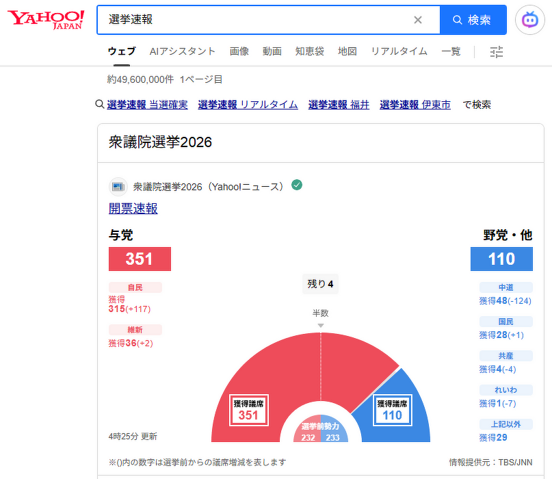
Task: Clear the search box with X icon
Action: pyautogui.click(x=418, y=20)
